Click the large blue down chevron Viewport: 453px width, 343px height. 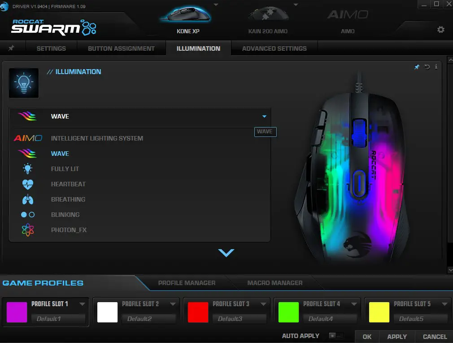[x=226, y=253]
